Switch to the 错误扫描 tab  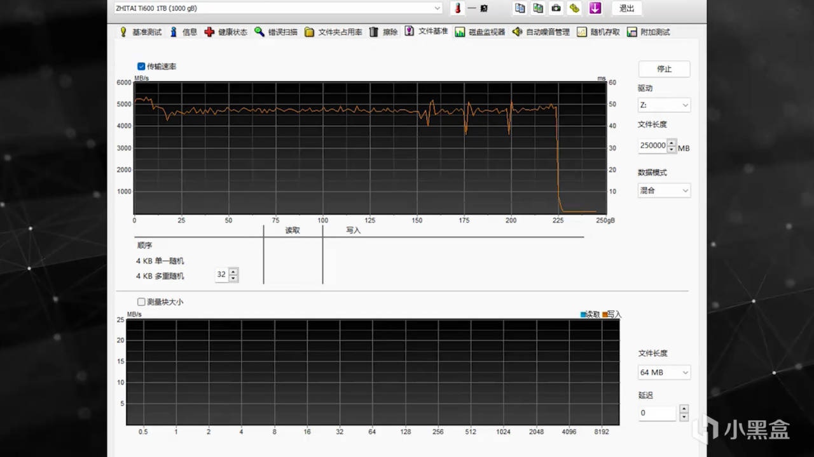[276, 32]
